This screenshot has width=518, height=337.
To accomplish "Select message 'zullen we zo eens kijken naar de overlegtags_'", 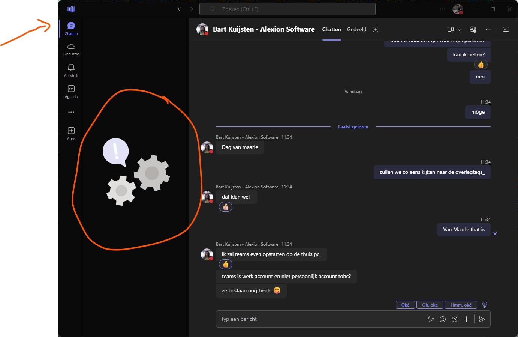I will click(432, 172).
